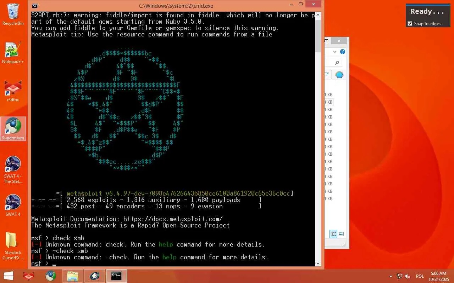
Task: Click the 'Unknown command: check.' error line
Action: tap(148, 244)
